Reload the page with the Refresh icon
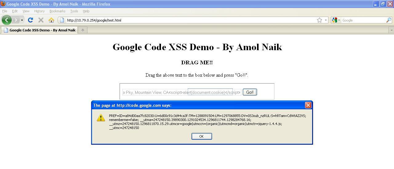Screen dimensions: 394x169 tap(30, 20)
